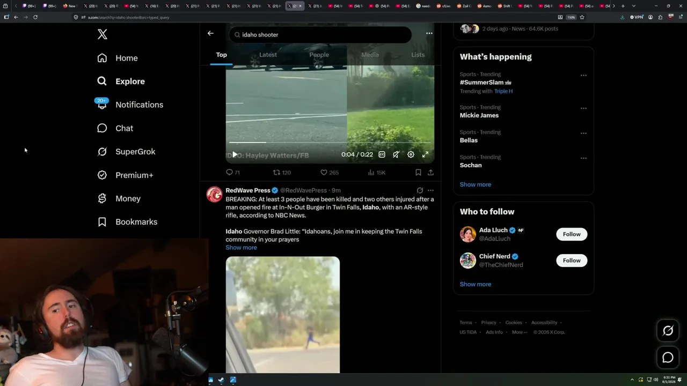Open the Privacy footer link
Image resolution: width=687 pixels, height=386 pixels.
click(x=488, y=323)
